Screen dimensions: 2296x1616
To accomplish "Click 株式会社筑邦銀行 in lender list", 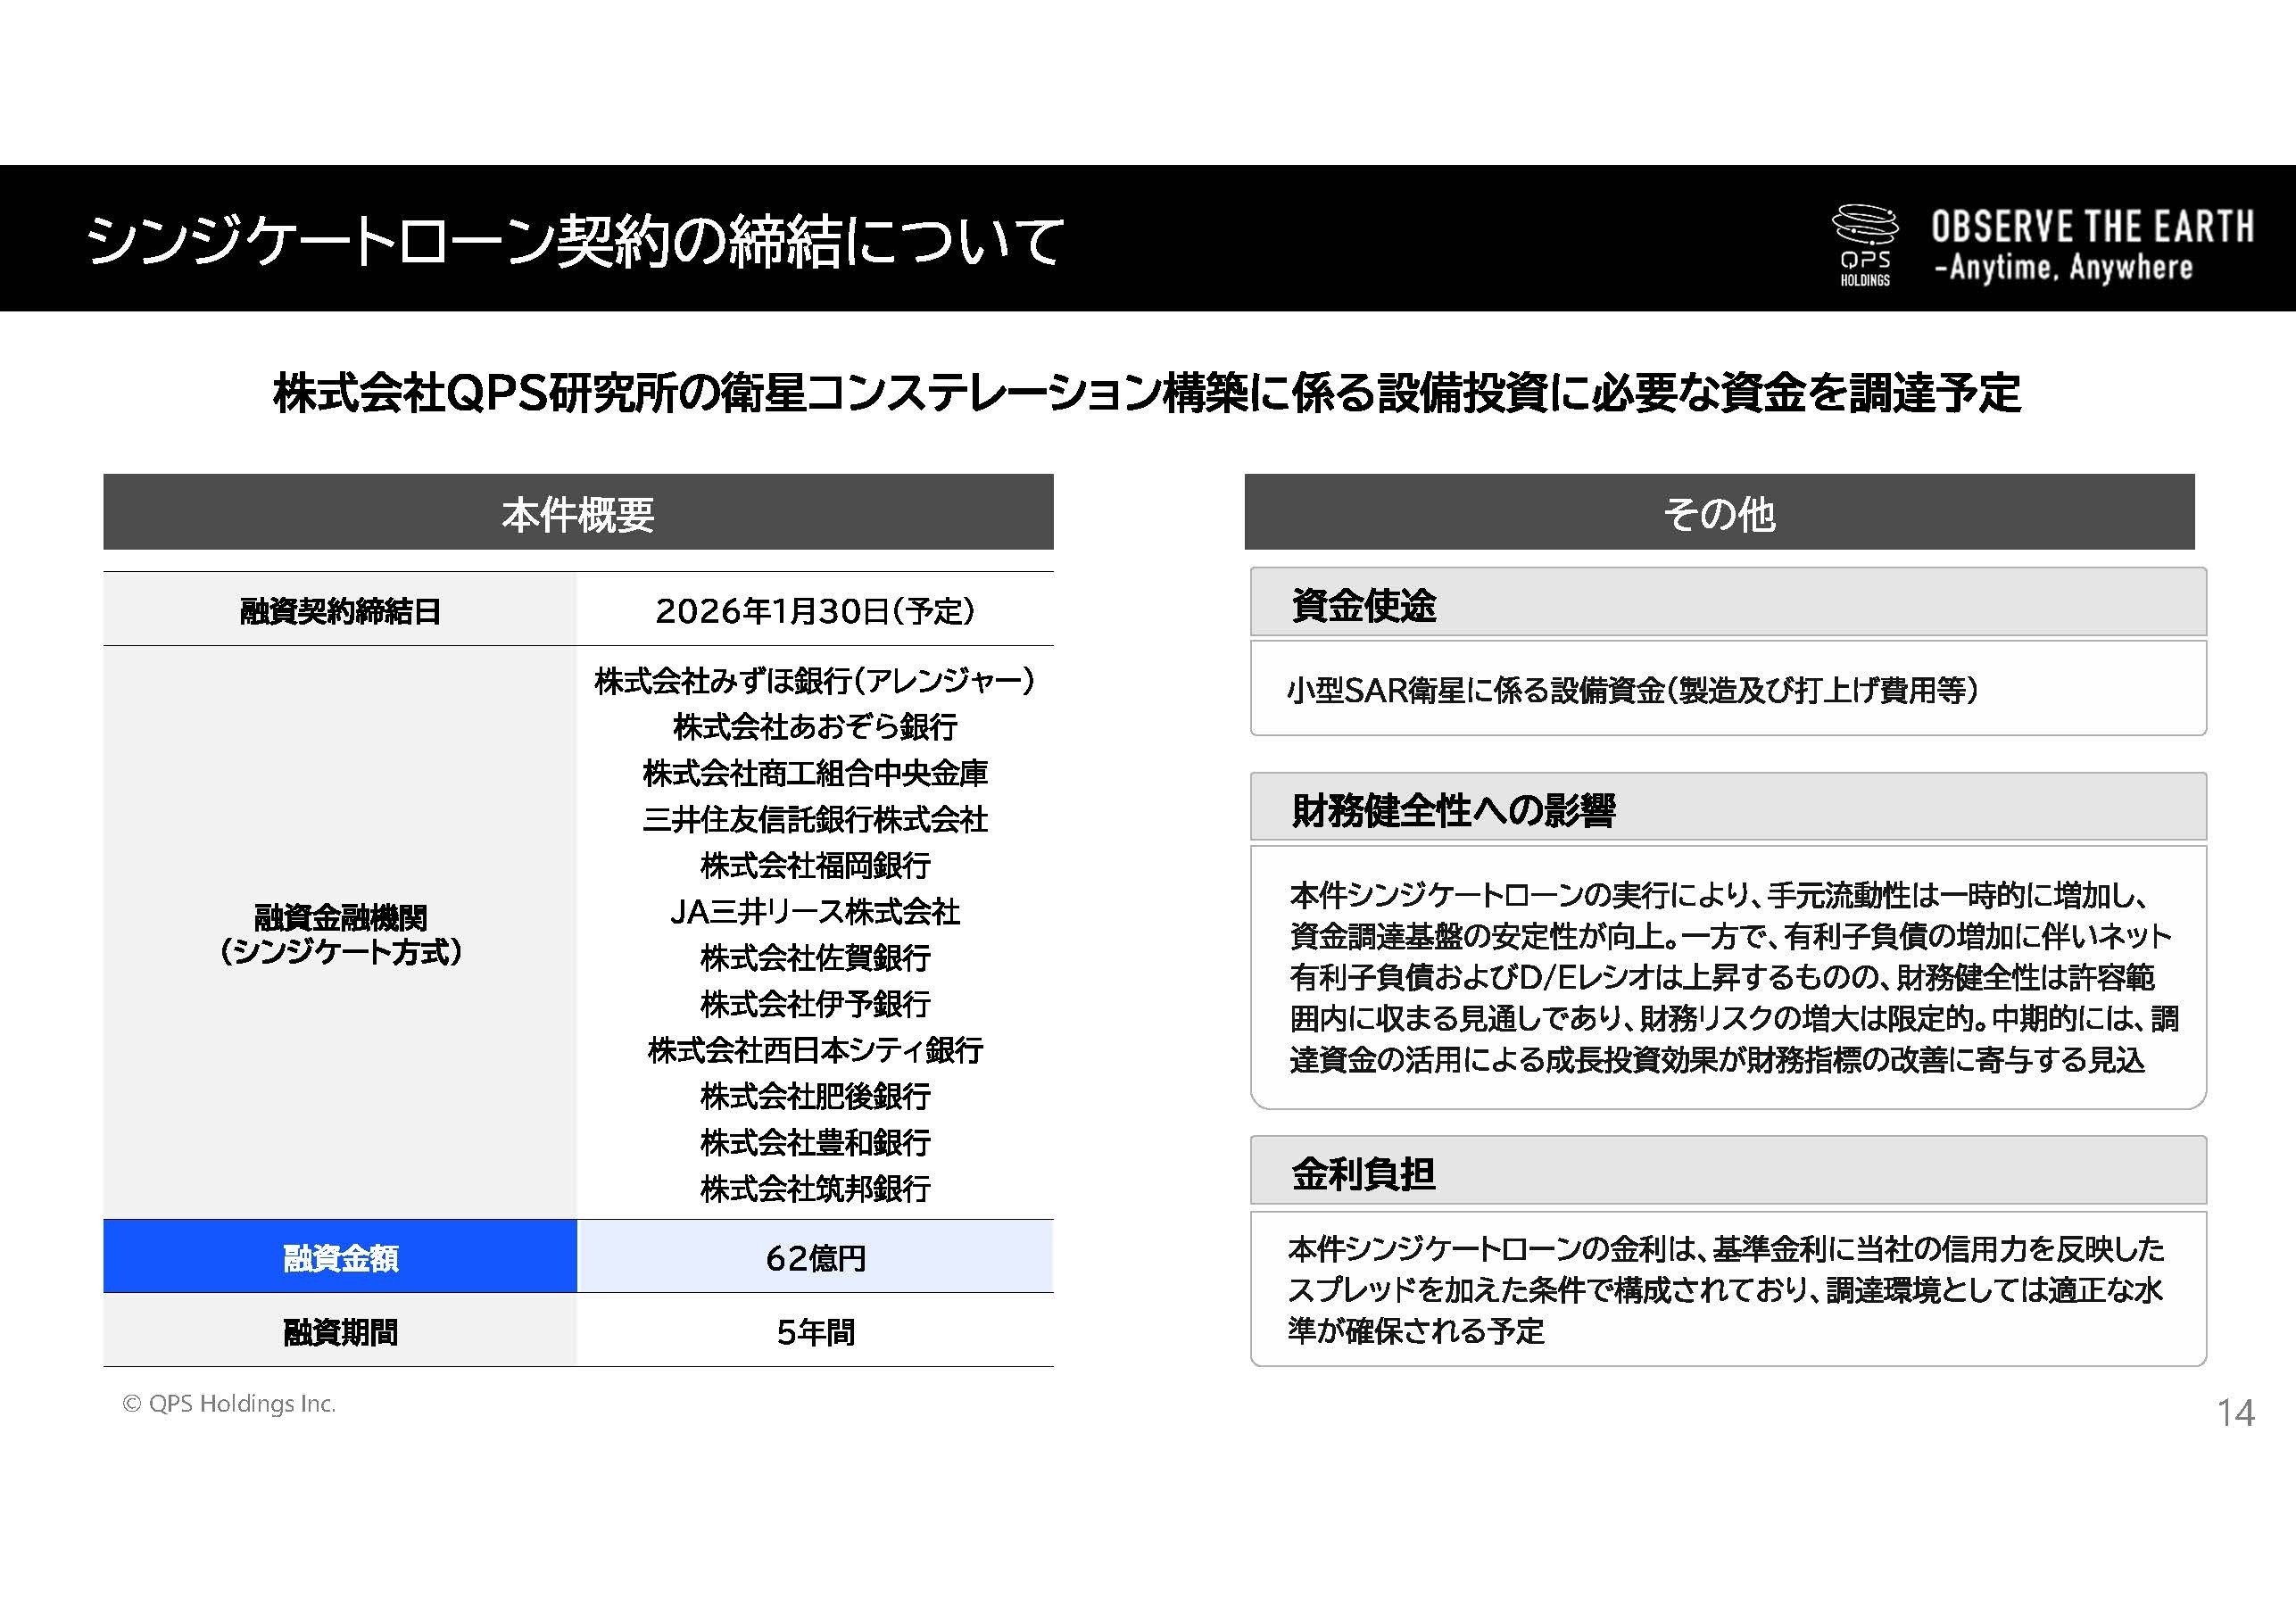I will [x=815, y=1188].
